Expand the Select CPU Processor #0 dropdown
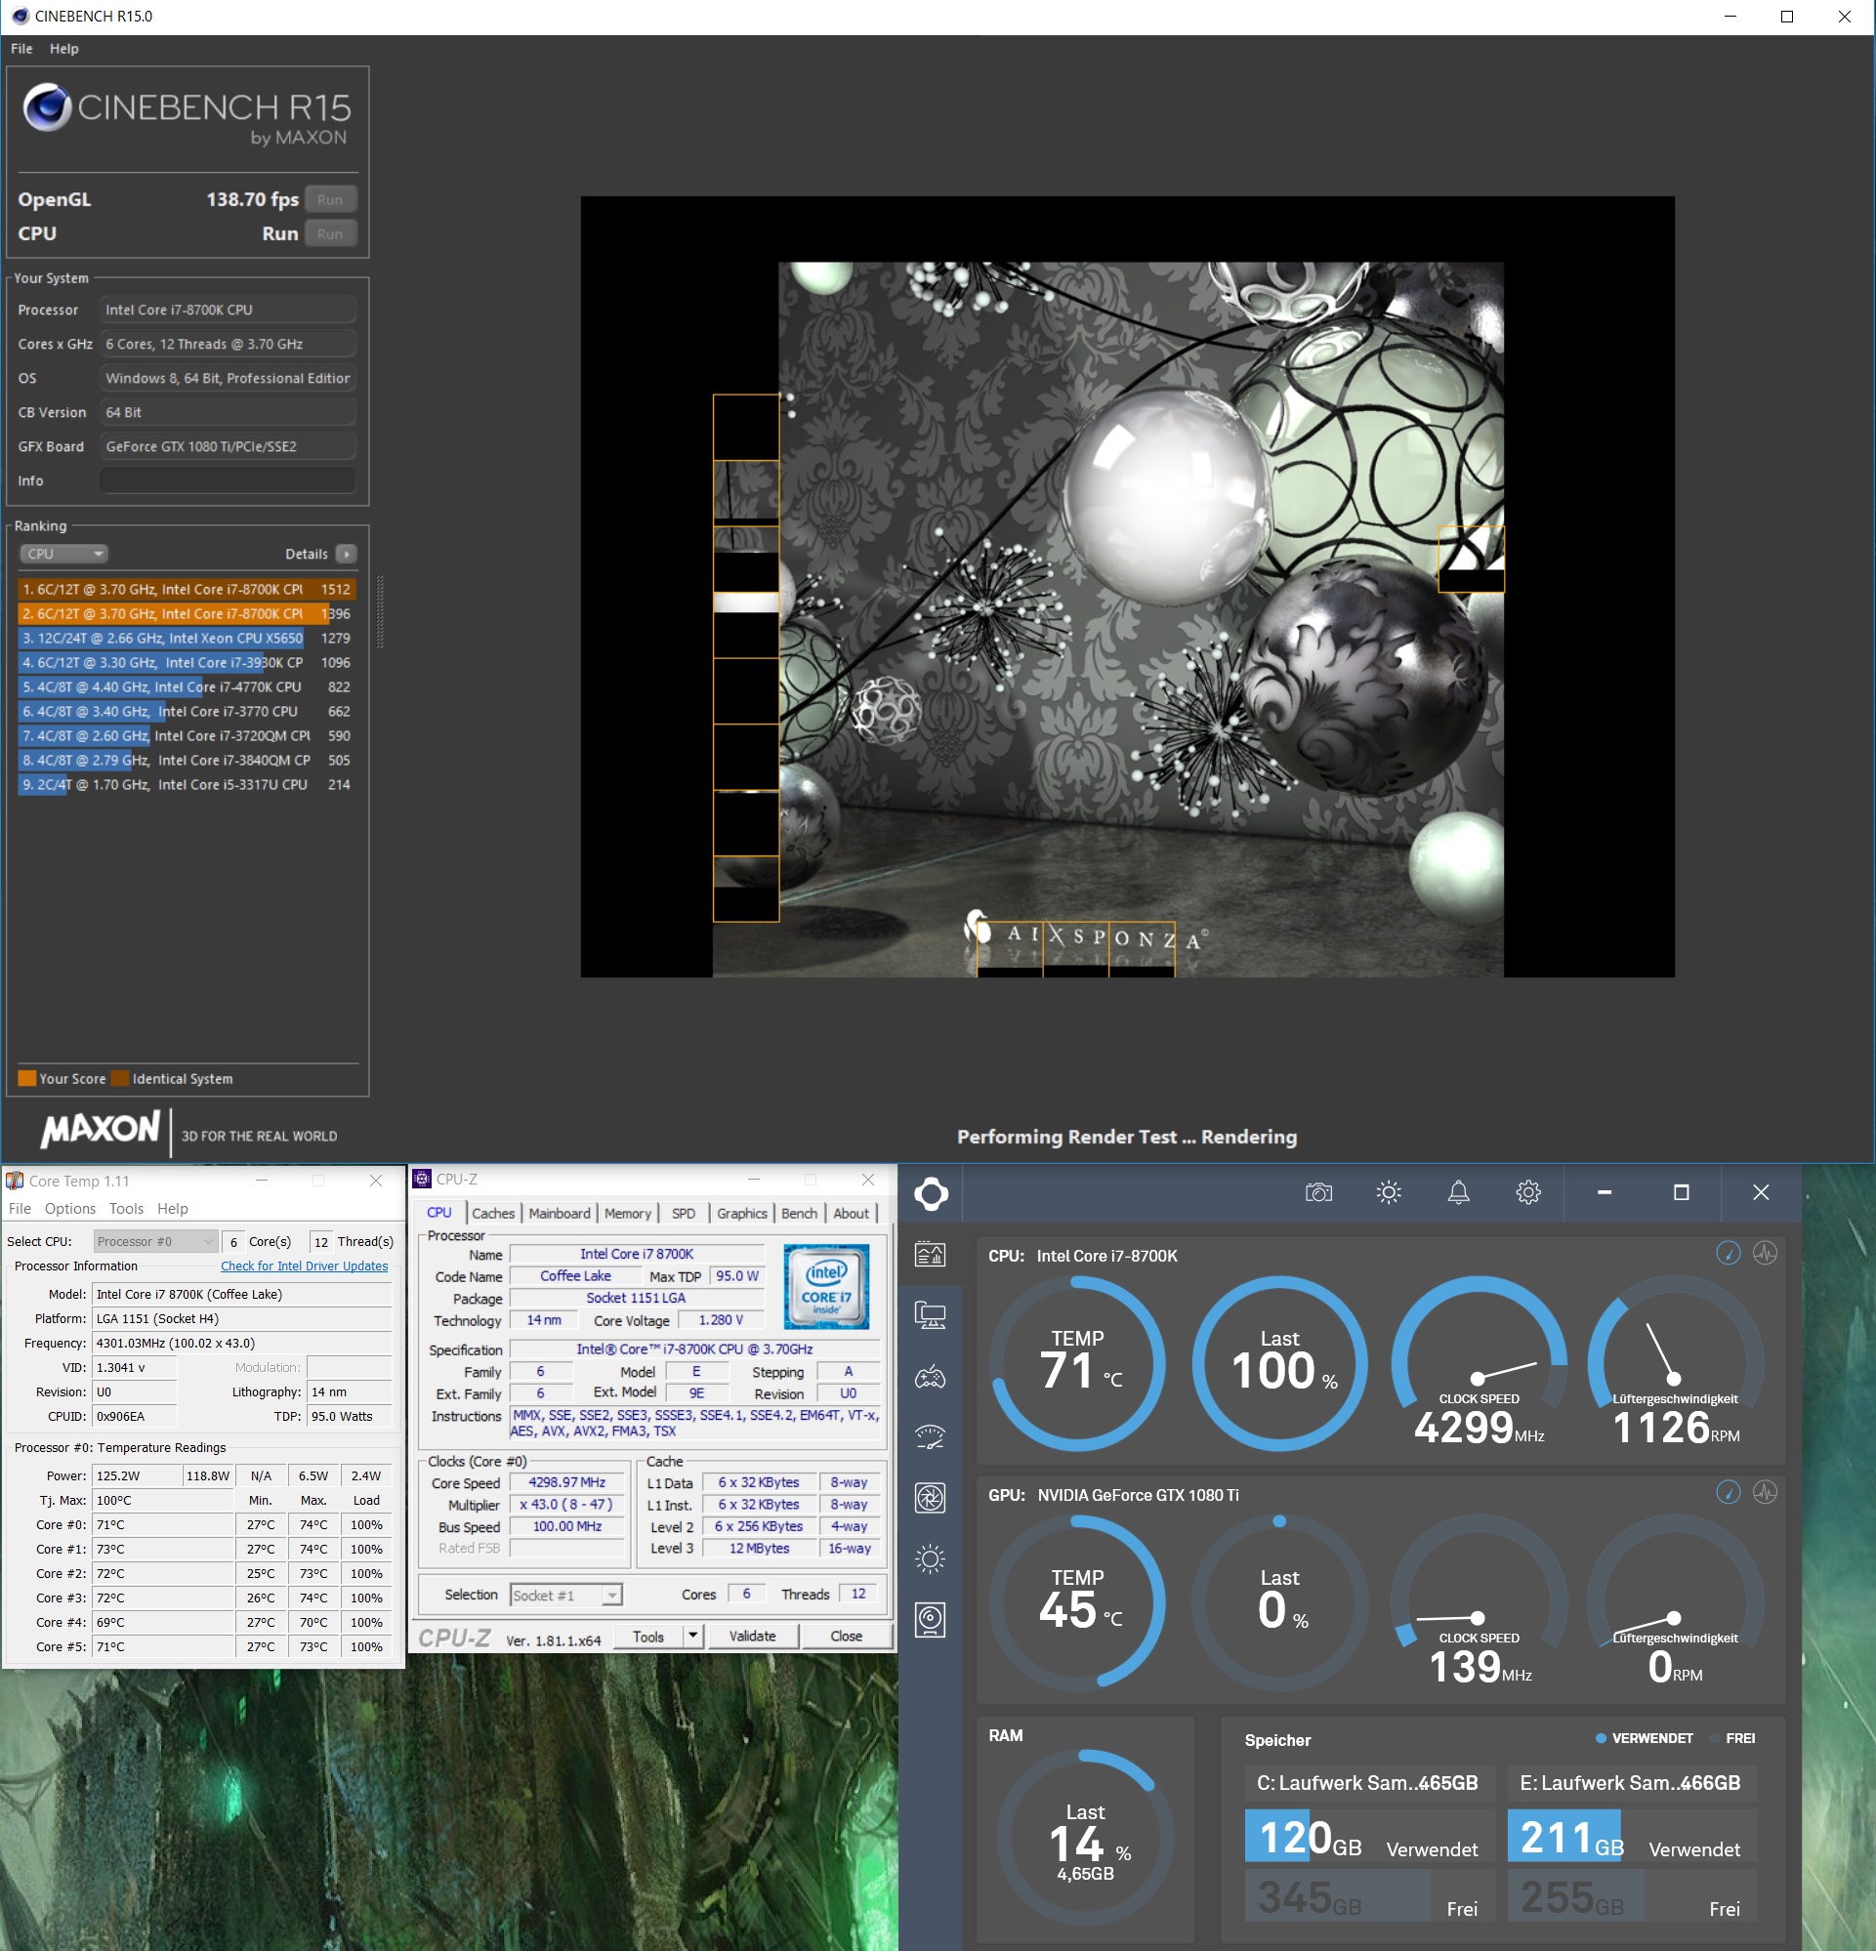This screenshot has height=1951, width=1876. pos(155,1241)
